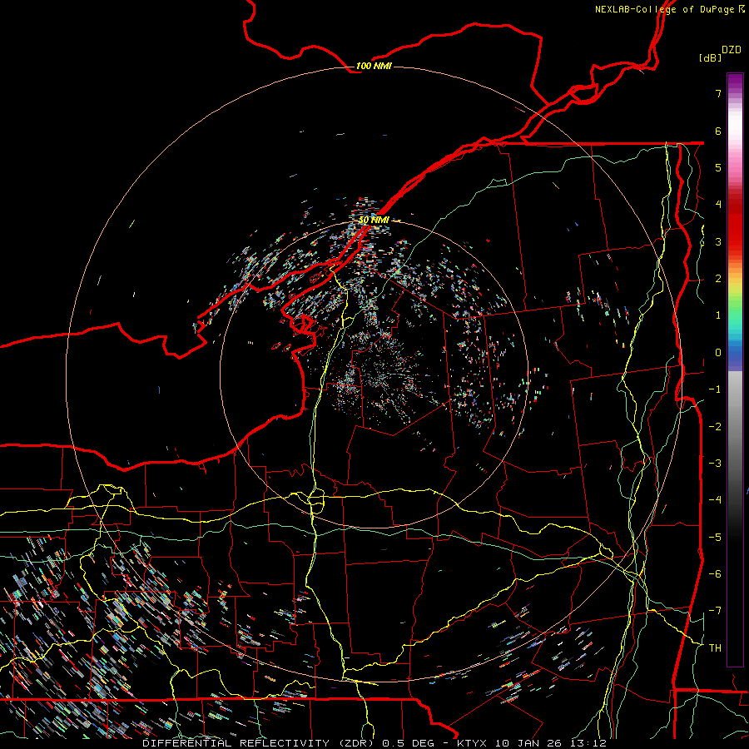Image resolution: width=749 pixels, height=749 pixels.
Task: Click the positive 6 value on the dB scale
Action: pyautogui.click(x=718, y=131)
